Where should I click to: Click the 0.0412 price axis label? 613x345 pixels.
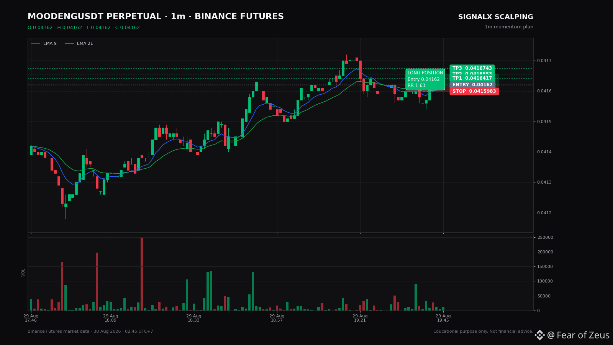point(544,213)
